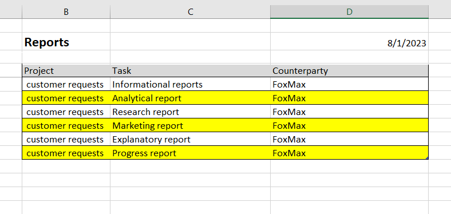Select the Informational reports cell
Image resolution: width=451 pixels, height=214 pixels.
(190, 84)
